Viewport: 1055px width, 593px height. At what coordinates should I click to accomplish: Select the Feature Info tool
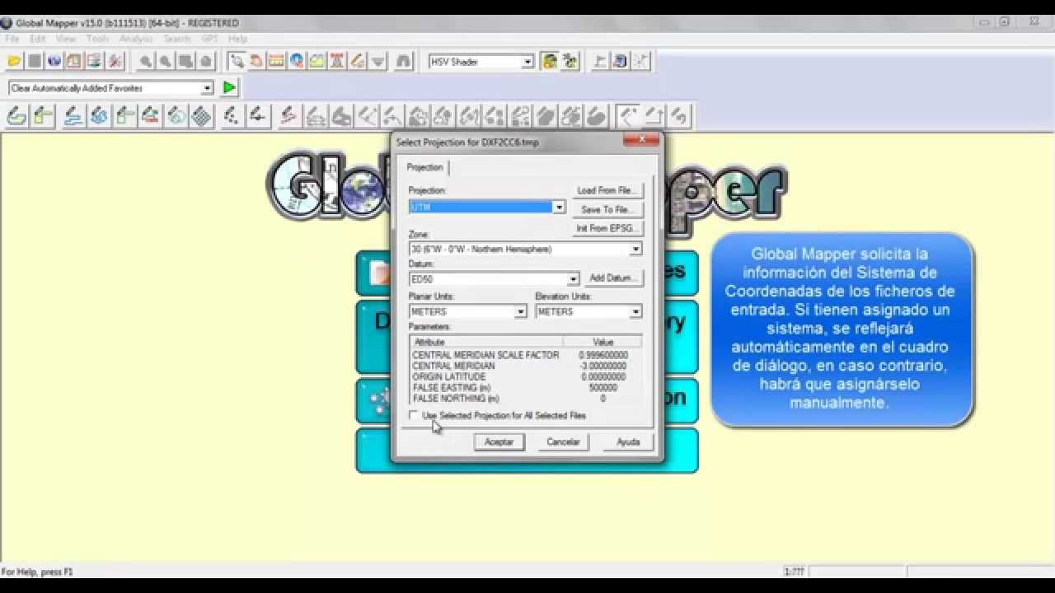point(297,61)
